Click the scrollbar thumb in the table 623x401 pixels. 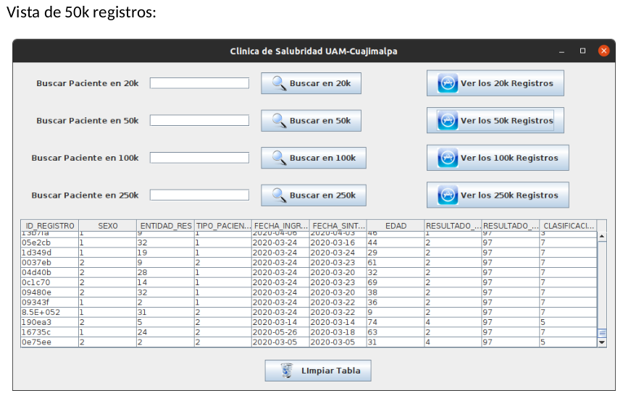coord(602,333)
